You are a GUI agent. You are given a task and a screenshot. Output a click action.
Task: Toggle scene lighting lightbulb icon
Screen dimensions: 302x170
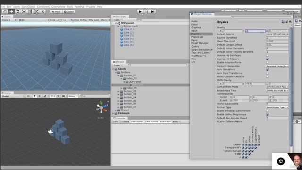(x=34, y=96)
